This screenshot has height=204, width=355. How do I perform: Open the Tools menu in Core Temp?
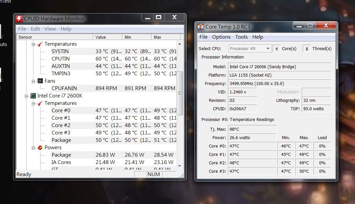(x=241, y=37)
